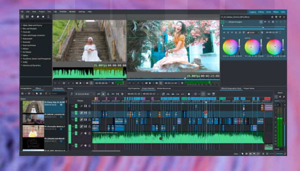Open the Online Resources tab
The width and height of the screenshot is (300, 171).
point(164,89)
